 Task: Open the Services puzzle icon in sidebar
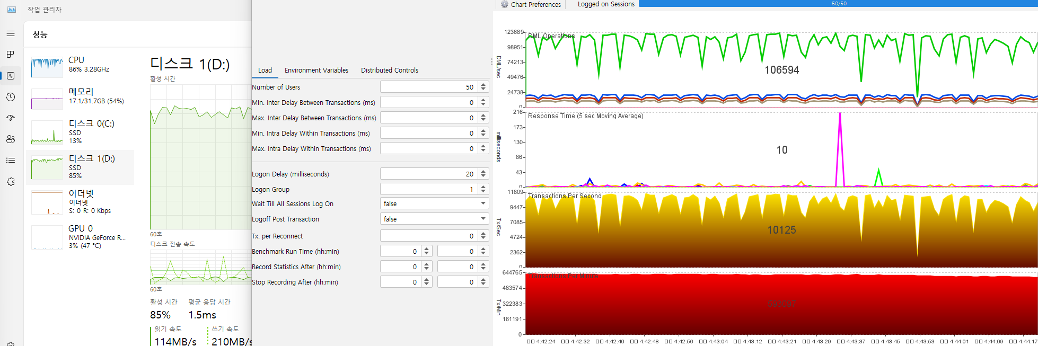pyautogui.click(x=11, y=182)
